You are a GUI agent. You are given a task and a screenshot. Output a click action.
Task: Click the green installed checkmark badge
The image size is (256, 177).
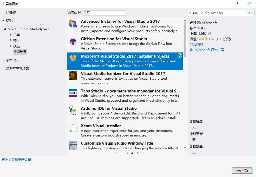pyautogui.click(x=179, y=55)
